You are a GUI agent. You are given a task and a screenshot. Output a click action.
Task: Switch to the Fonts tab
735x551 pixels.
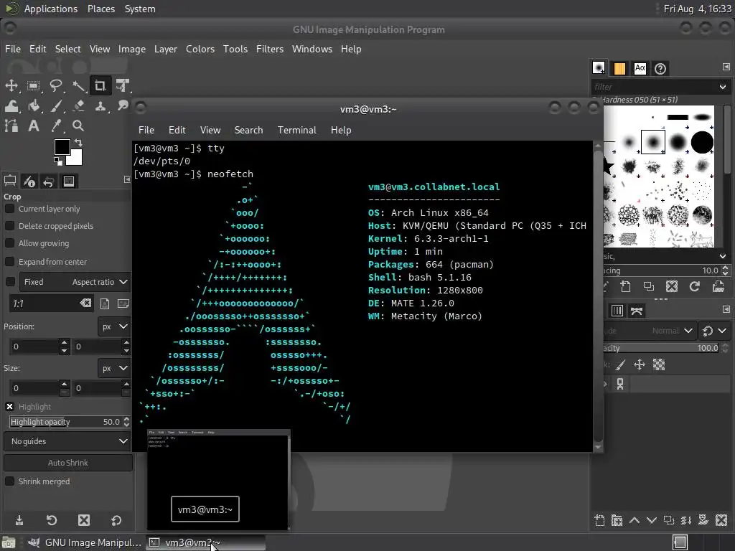pos(640,69)
